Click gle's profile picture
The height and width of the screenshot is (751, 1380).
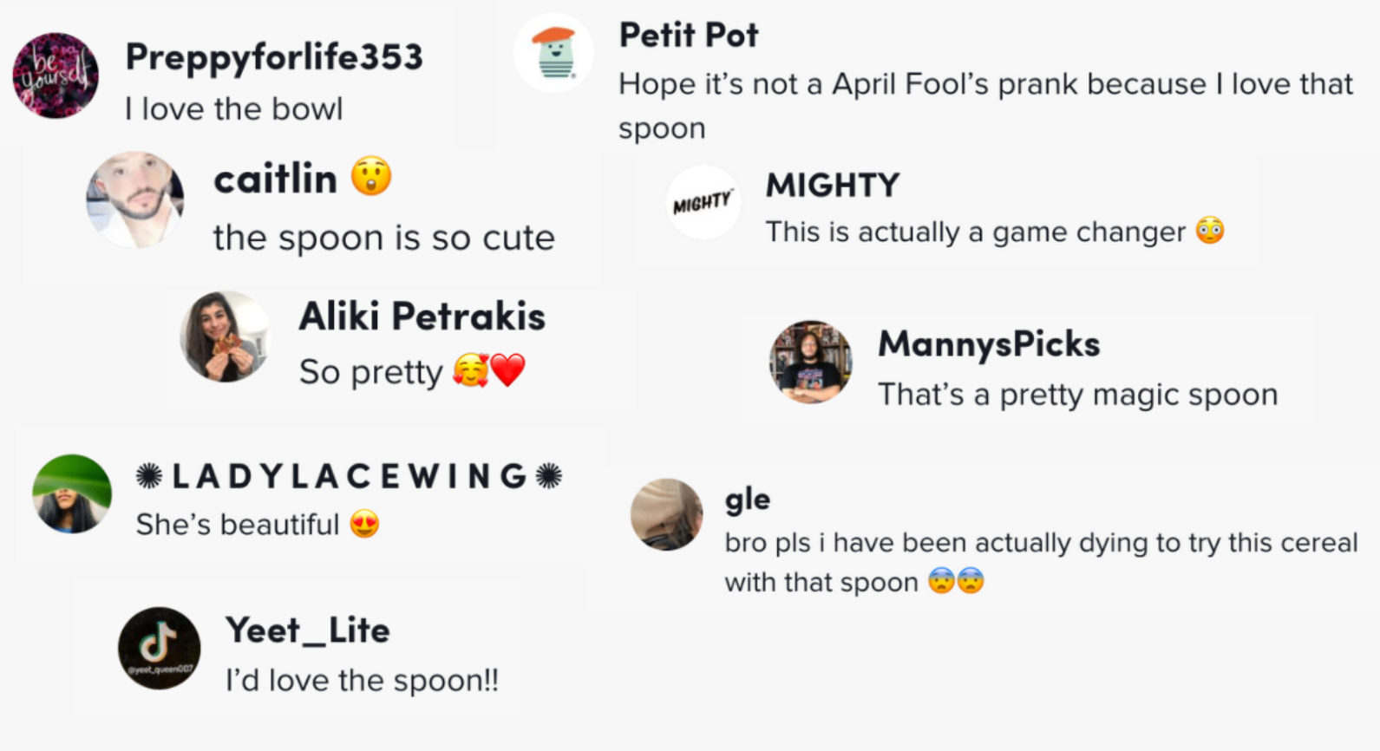coord(666,514)
